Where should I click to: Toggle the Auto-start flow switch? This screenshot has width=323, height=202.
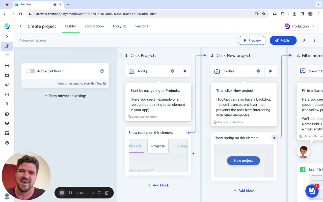[x=31, y=71]
